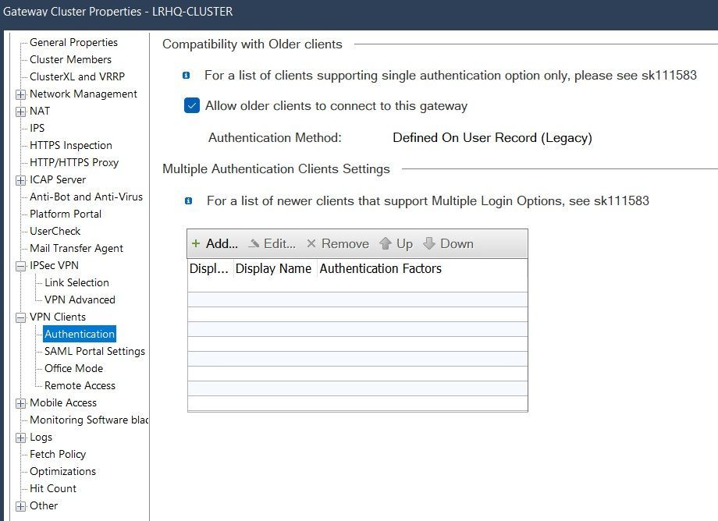Expand the Mobile Access tree node
This screenshot has height=521, width=718.
click(x=20, y=403)
